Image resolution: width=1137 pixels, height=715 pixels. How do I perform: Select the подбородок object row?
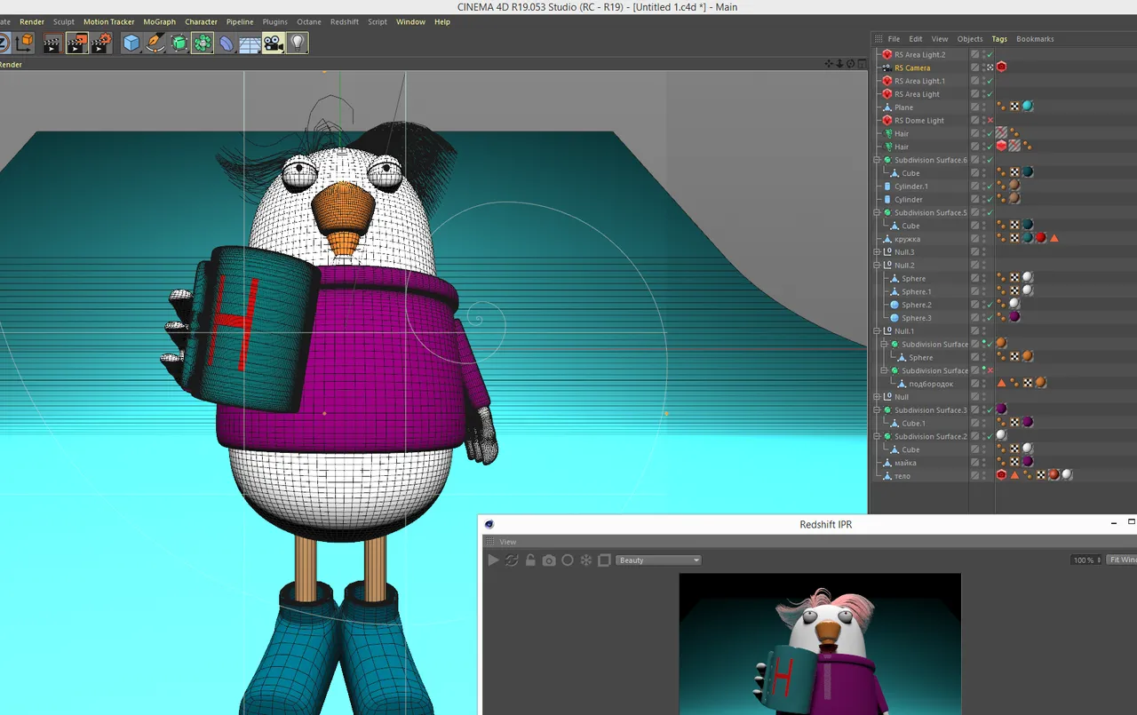coord(931,384)
